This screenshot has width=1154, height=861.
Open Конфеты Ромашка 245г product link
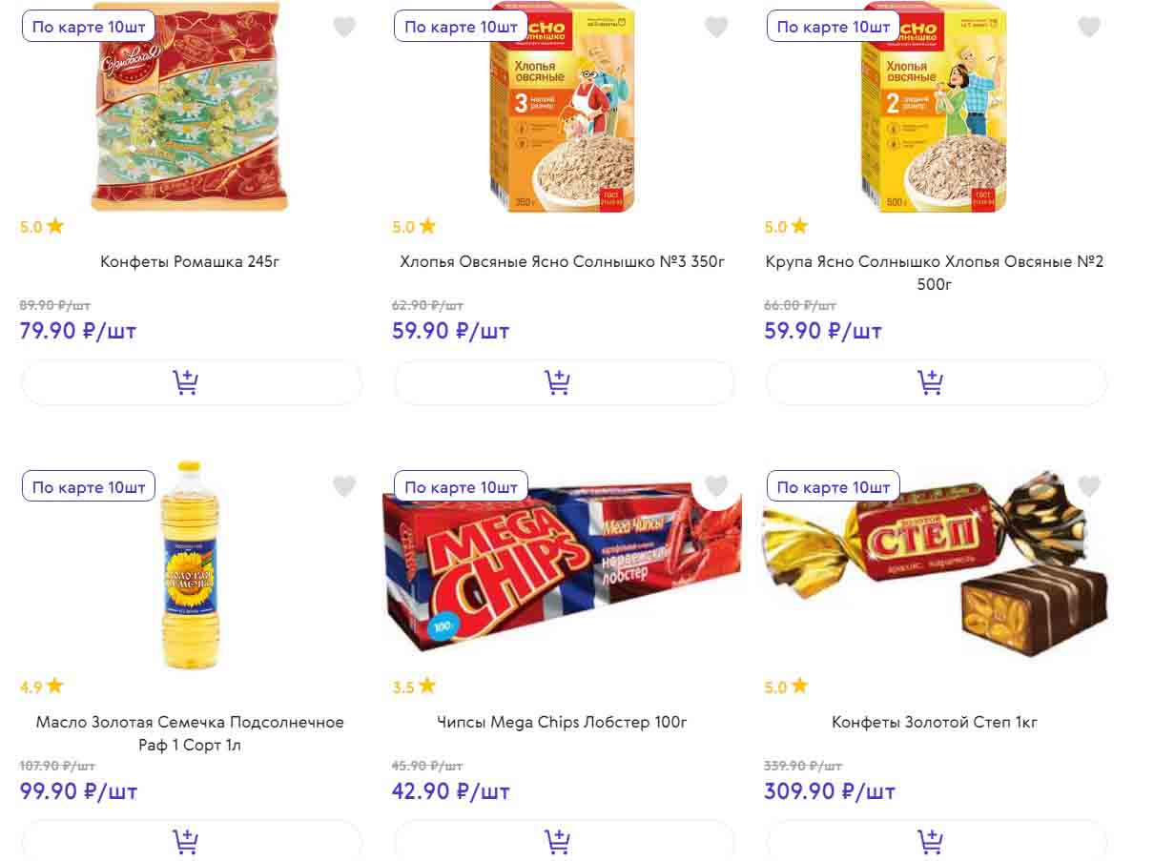[x=190, y=261]
